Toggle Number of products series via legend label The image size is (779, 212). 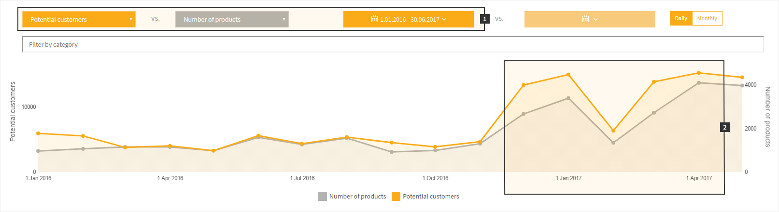click(x=357, y=197)
